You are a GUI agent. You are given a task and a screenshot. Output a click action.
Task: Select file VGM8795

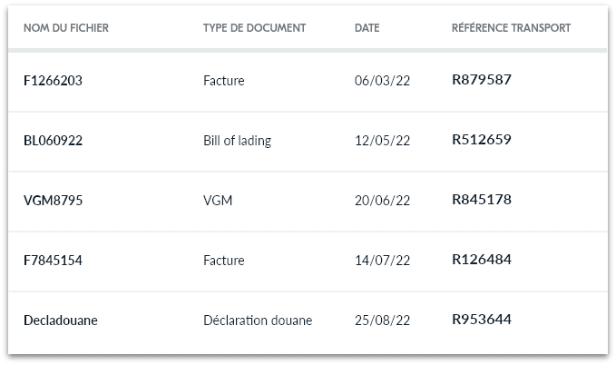[53, 201]
